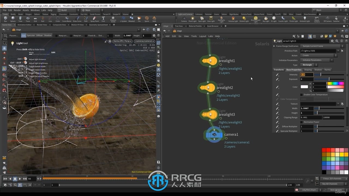This screenshot has width=349, height=196.
Task: Click the L-System shelf tool
Action: pos(123,19)
